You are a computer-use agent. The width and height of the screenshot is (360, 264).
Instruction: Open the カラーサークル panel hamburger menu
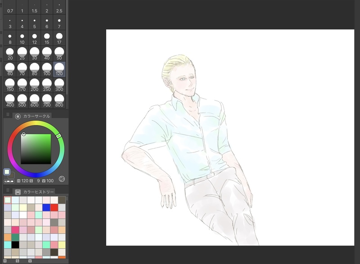click(8, 114)
